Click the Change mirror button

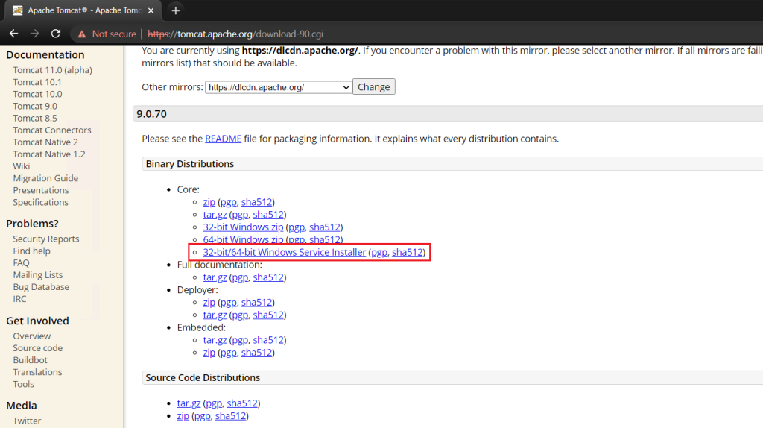(x=374, y=86)
